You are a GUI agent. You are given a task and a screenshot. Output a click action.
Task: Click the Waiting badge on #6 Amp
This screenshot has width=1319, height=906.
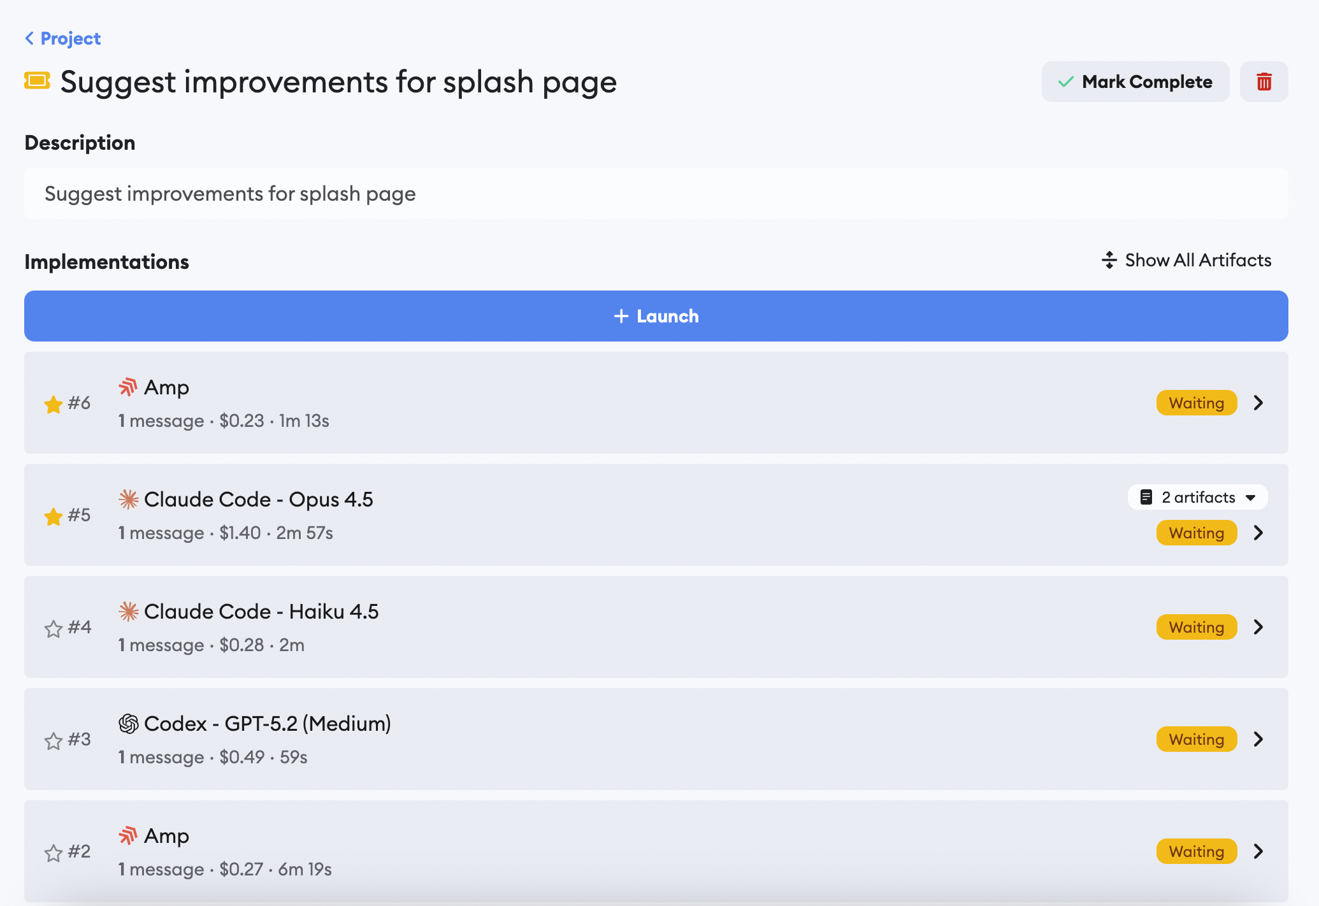[1197, 403]
